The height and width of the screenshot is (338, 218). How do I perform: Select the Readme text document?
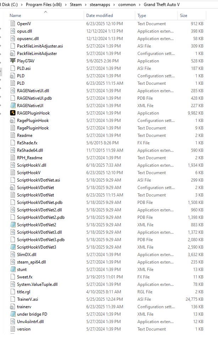point(24,135)
